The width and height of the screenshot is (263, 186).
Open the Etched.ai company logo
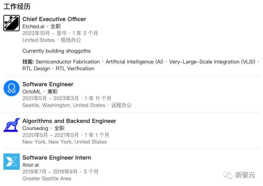[x=12, y=23]
